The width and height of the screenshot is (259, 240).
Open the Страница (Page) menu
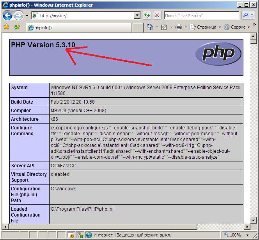point(205,27)
